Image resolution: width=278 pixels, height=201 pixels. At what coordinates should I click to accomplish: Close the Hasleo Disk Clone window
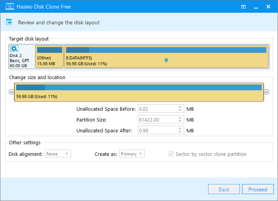point(268,7)
